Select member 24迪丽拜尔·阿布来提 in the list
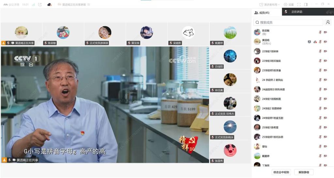334x178 pixels. pos(273,89)
